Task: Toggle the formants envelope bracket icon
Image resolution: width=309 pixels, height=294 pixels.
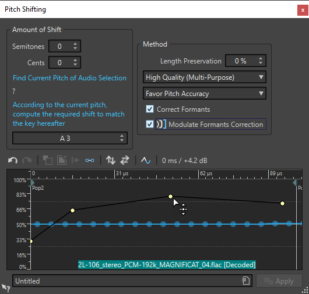Action: [161, 124]
